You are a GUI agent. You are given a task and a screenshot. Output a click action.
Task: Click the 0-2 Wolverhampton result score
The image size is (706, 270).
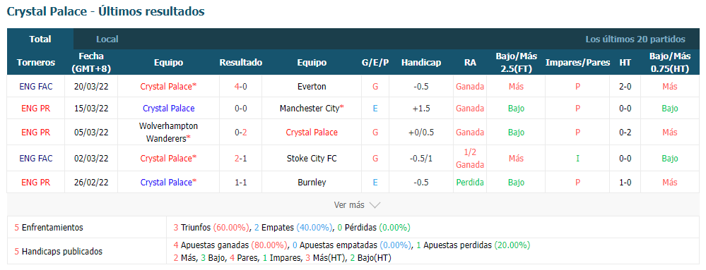(240, 132)
